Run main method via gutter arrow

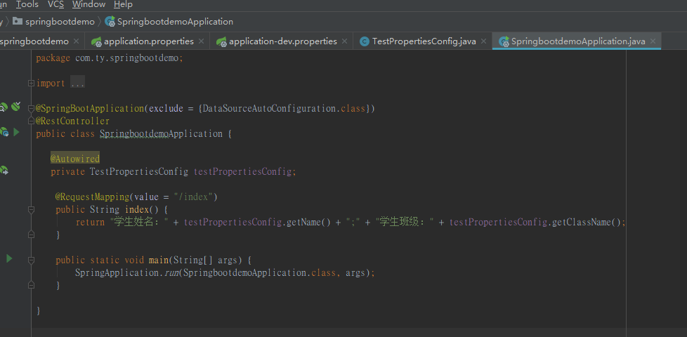[x=8, y=258]
